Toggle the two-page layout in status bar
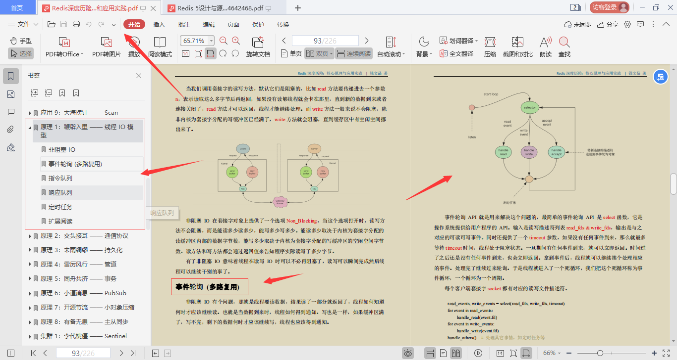 tap(455, 353)
